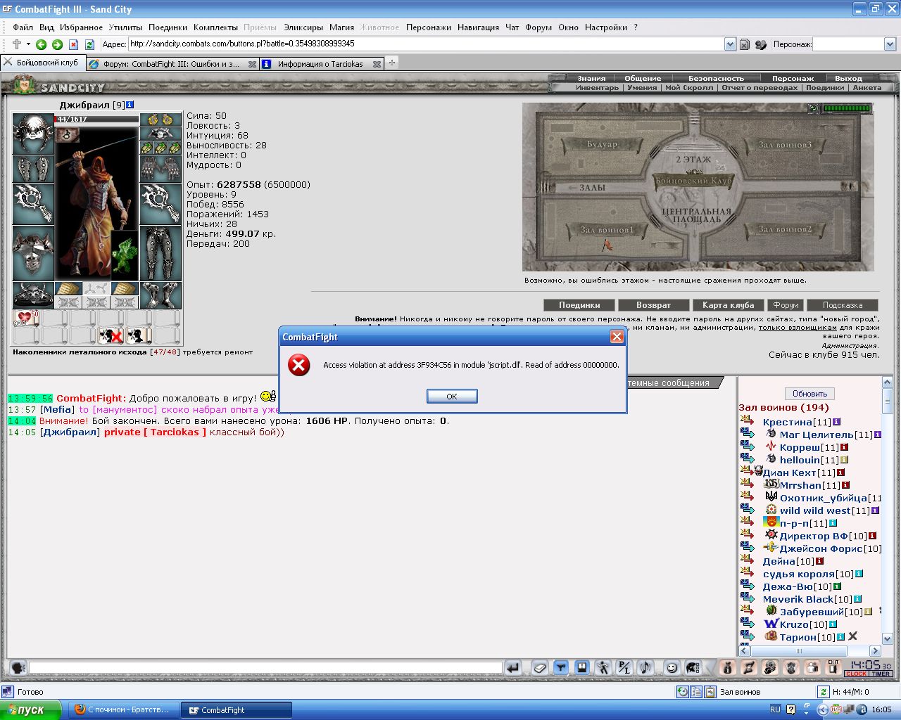Open Инвентарь from the game sub-menu
The width and height of the screenshot is (901, 720).
pos(597,88)
